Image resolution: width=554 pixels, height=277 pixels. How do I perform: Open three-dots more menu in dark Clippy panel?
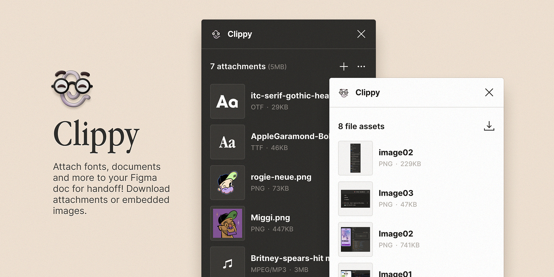tap(361, 66)
